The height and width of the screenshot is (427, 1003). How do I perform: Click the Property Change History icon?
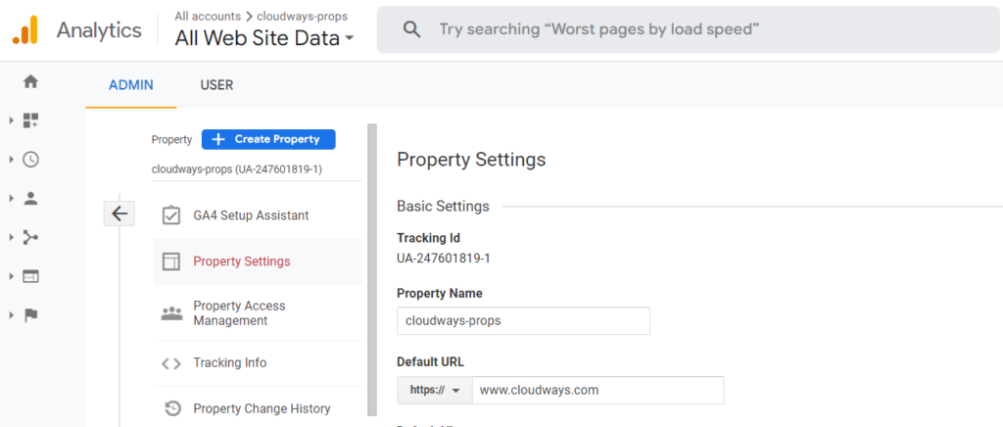172,408
